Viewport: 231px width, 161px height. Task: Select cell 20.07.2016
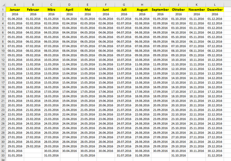point(124,105)
